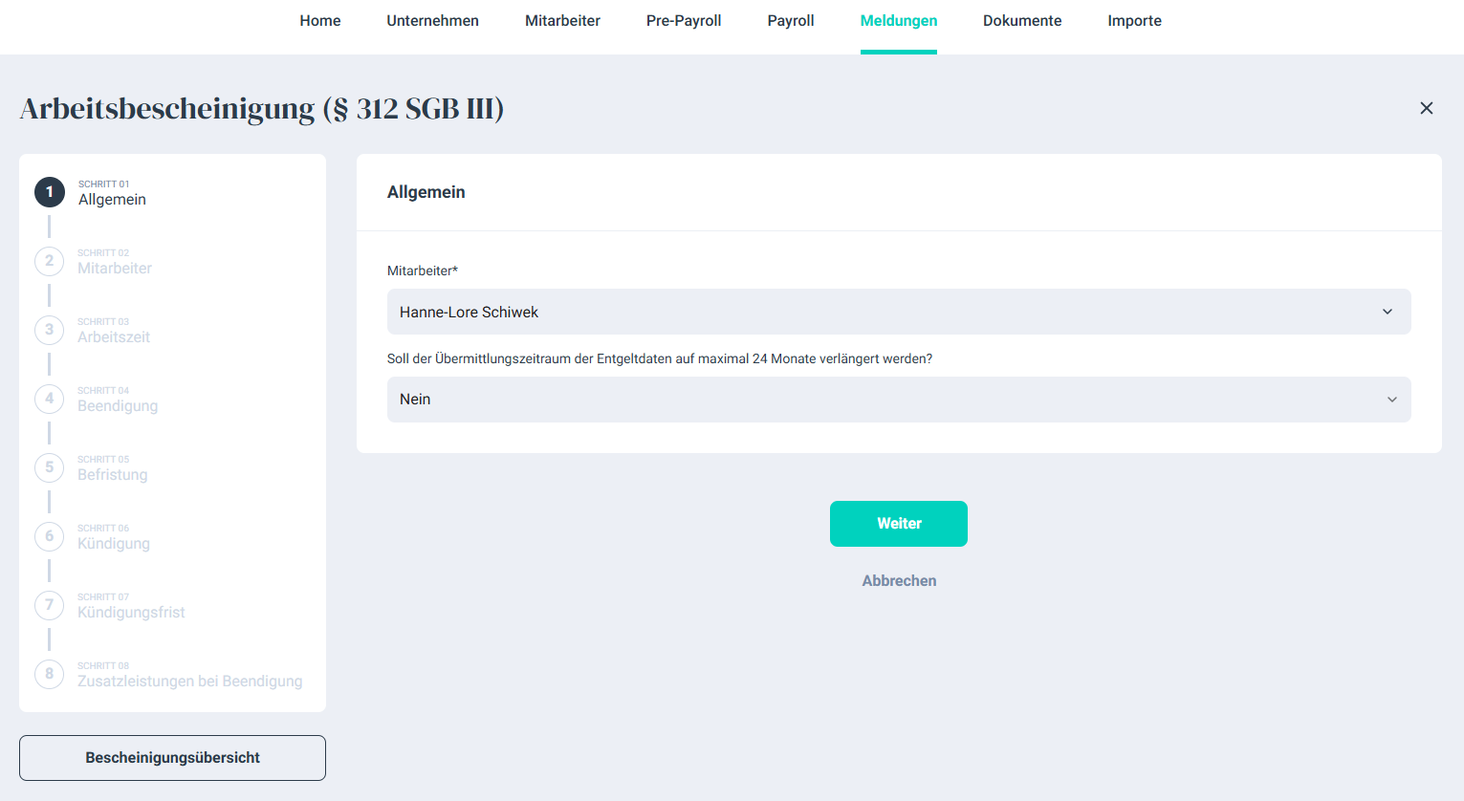The height and width of the screenshot is (801, 1464).
Task: Select Zusatzleistungen bei Beendigung step label
Action: pyautogui.click(x=189, y=682)
